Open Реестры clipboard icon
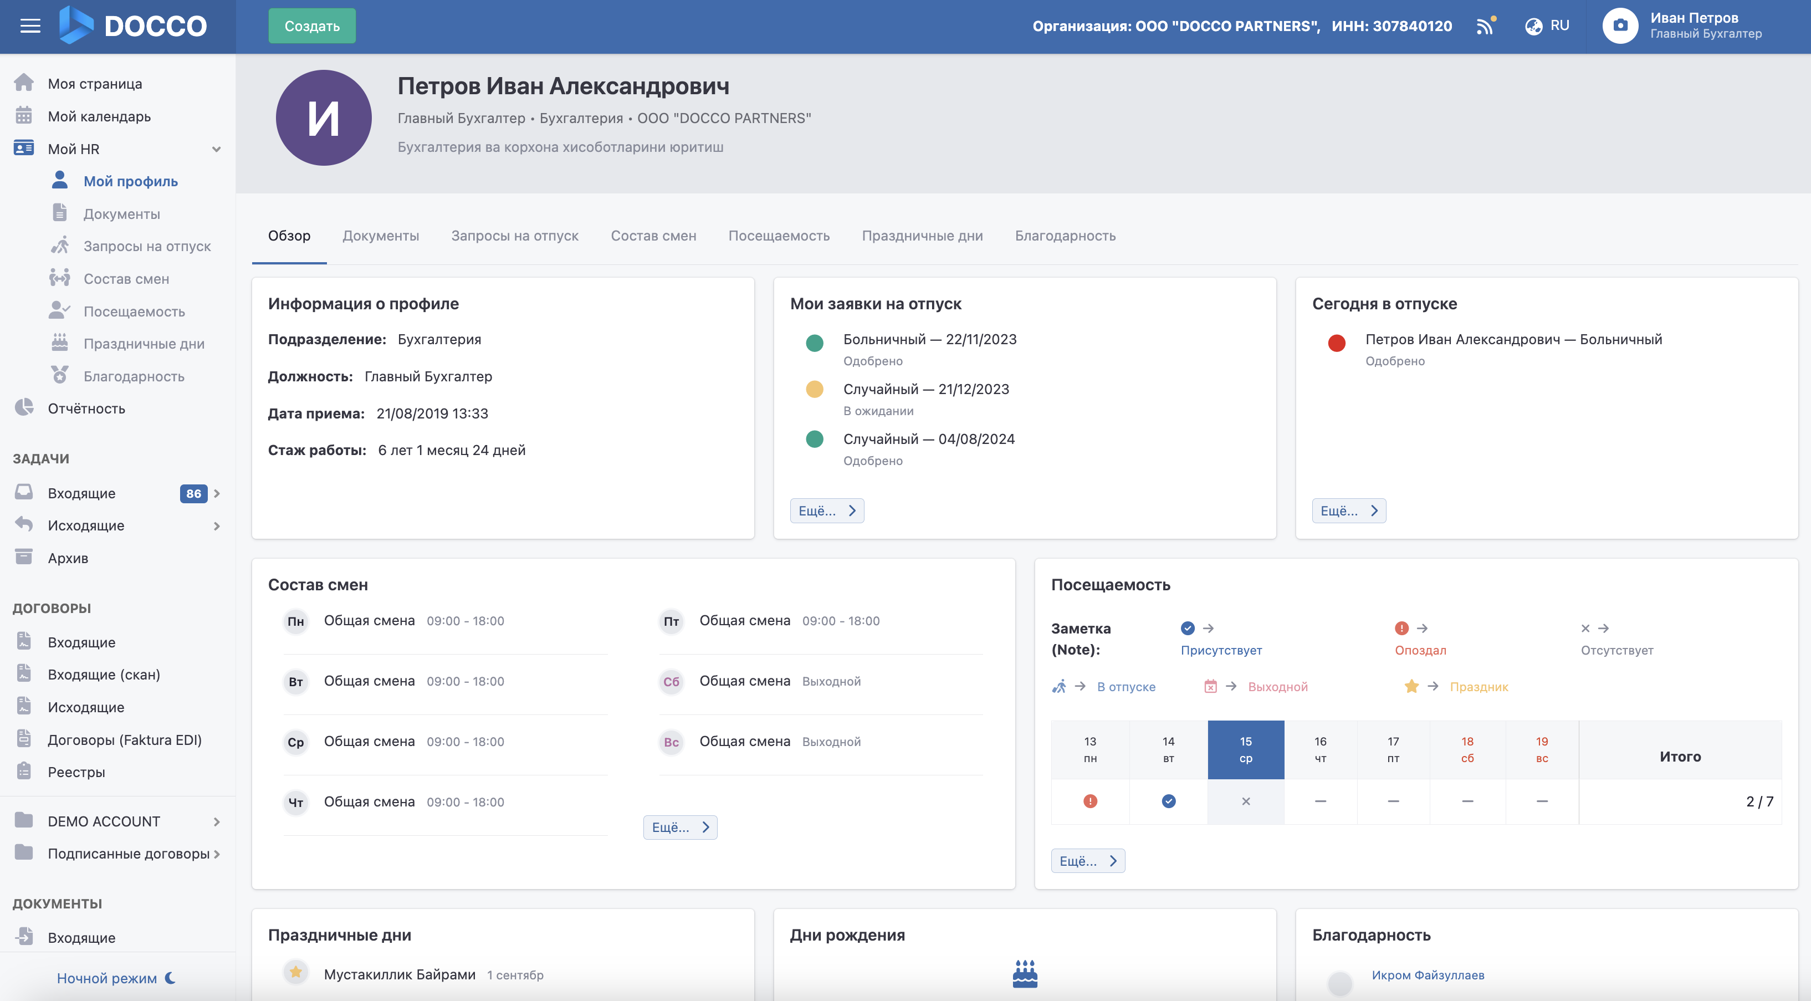Image resolution: width=1811 pixels, height=1001 pixels. pyautogui.click(x=24, y=771)
